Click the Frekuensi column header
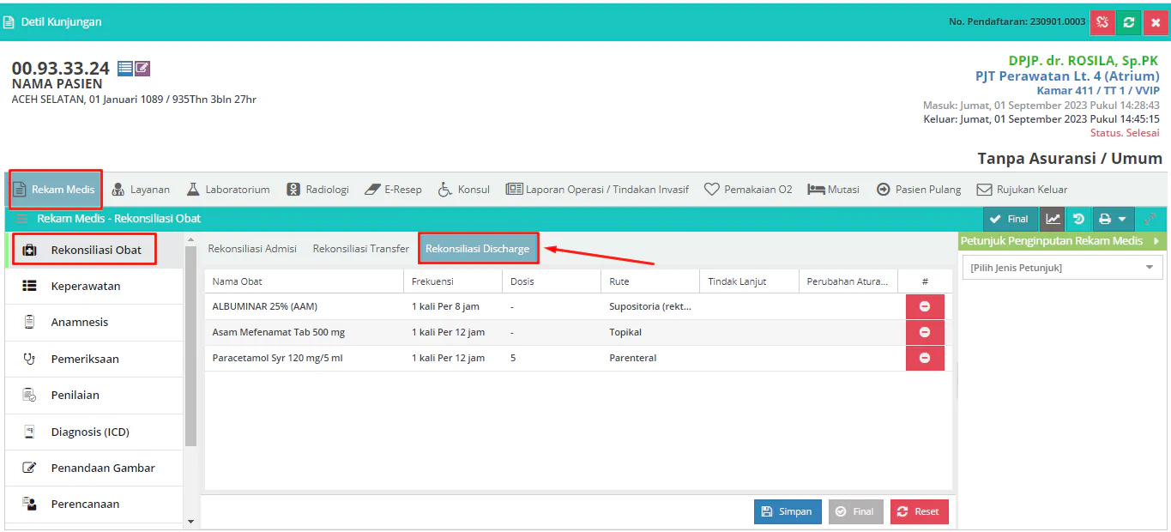Screen dimensions: 1171x532 tap(453, 281)
